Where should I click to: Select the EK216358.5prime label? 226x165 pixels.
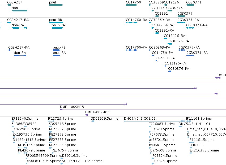[204, 150]
